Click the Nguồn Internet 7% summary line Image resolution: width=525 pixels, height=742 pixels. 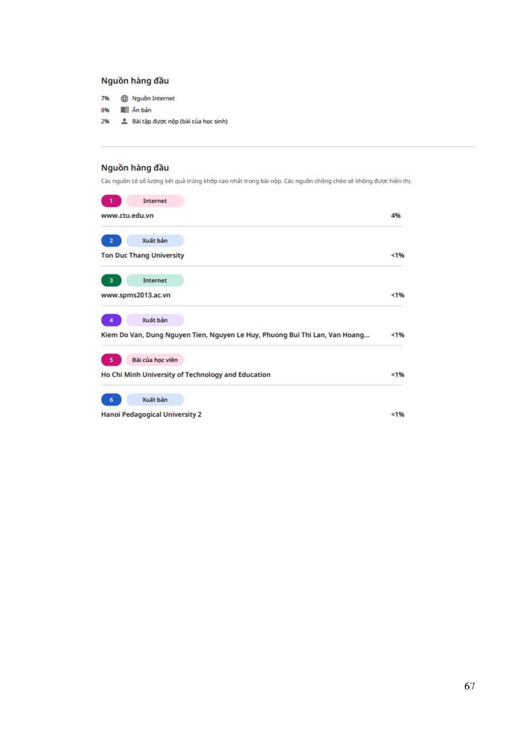[138, 99]
